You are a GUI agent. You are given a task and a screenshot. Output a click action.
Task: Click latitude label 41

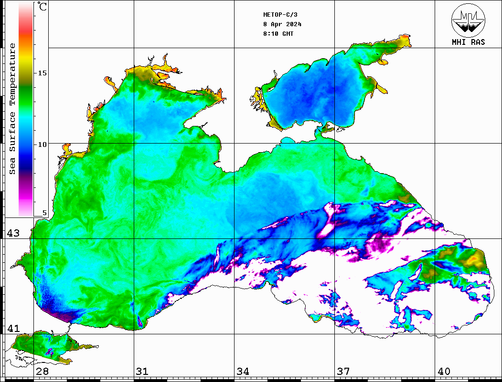(13, 328)
